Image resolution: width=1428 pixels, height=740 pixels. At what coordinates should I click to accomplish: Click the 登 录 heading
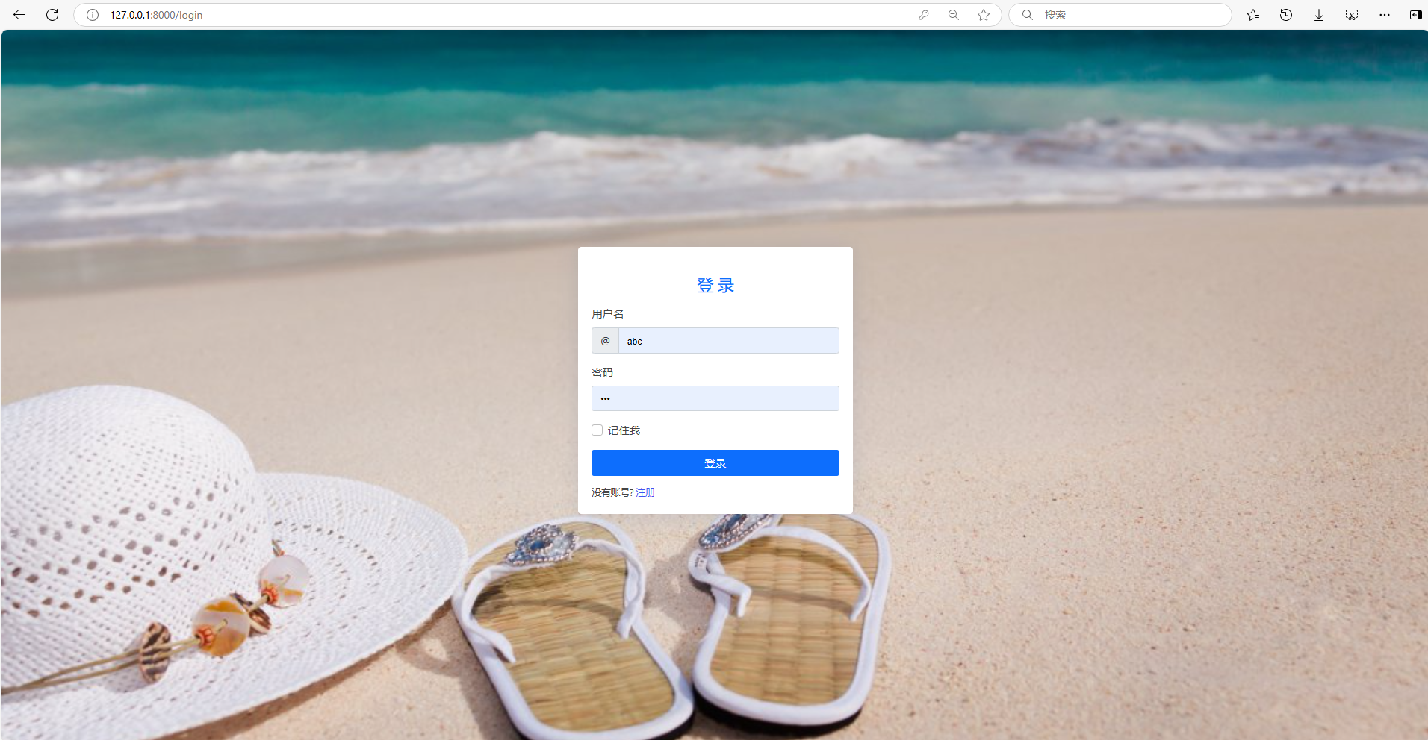coord(715,286)
